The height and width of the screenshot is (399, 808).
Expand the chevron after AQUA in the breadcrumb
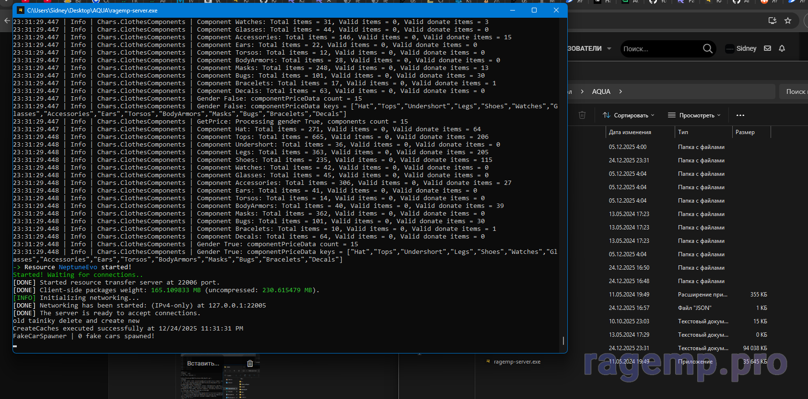(x=621, y=91)
